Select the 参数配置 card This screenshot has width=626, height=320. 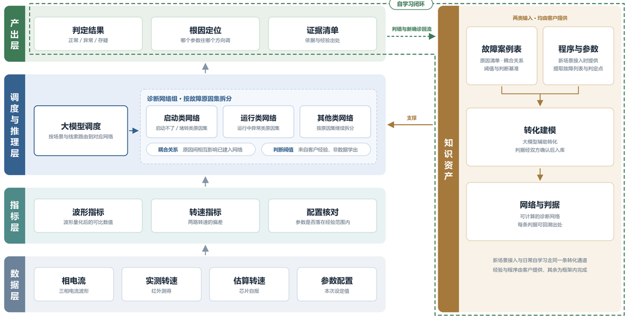tap(337, 284)
